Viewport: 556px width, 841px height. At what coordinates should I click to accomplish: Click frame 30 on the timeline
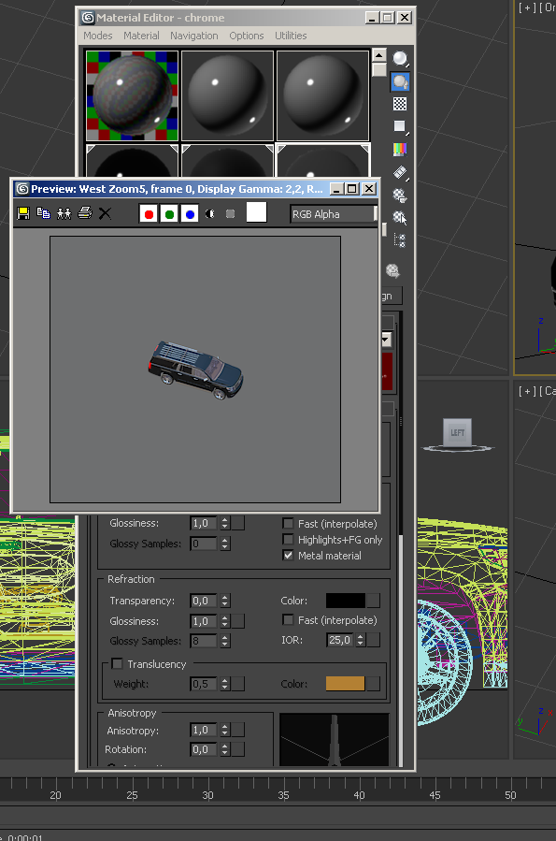click(207, 795)
